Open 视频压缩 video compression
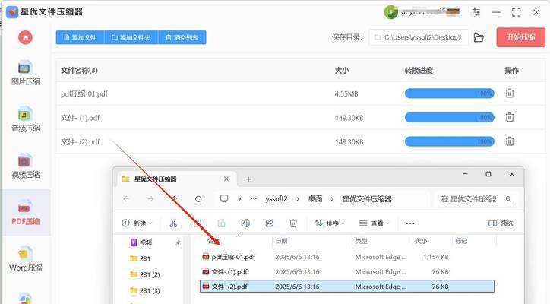 tap(25, 166)
